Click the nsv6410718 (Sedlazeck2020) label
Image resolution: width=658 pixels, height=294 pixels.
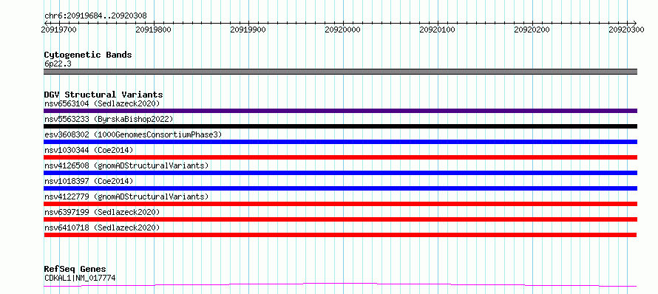tap(102, 228)
